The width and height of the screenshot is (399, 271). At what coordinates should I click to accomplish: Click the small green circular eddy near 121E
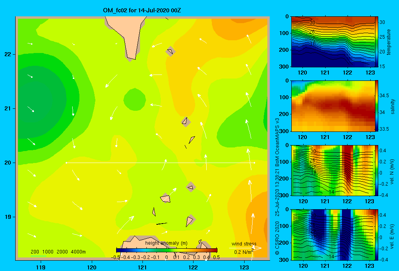(x=134, y=99)
